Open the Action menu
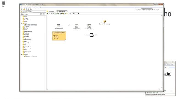 tap(32, 7)
